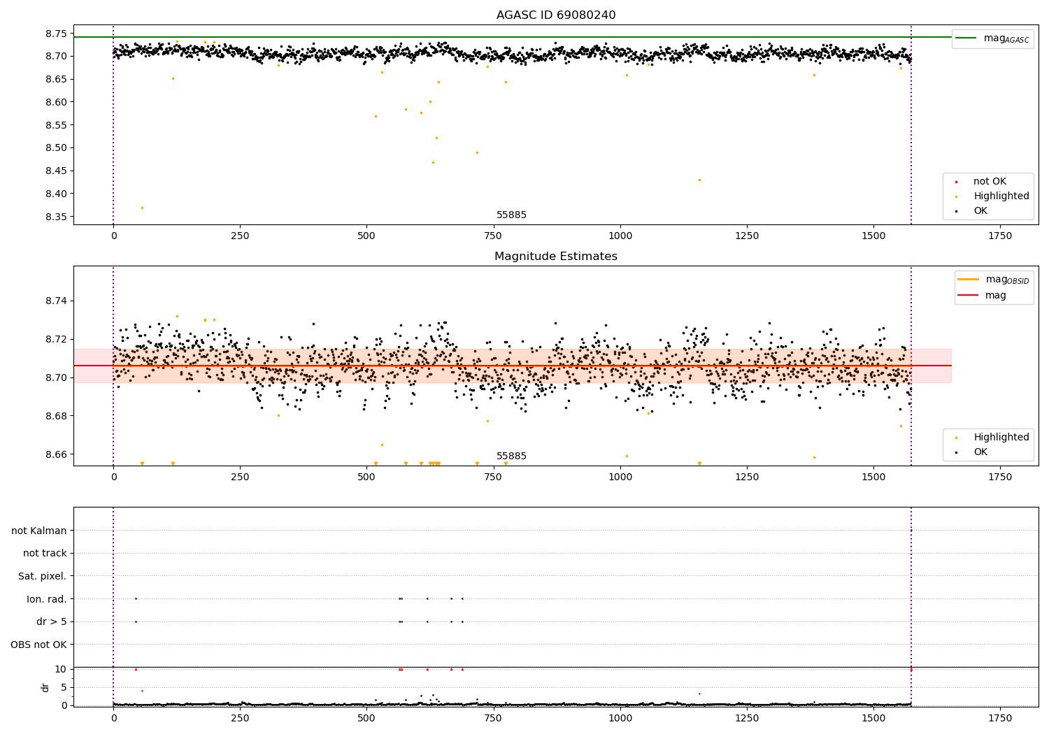Click the green mag AGASC legend line

click(966, 38)
